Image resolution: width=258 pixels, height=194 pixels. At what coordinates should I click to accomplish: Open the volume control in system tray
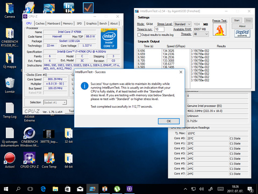pyautogui.click(x=202, y=189)
